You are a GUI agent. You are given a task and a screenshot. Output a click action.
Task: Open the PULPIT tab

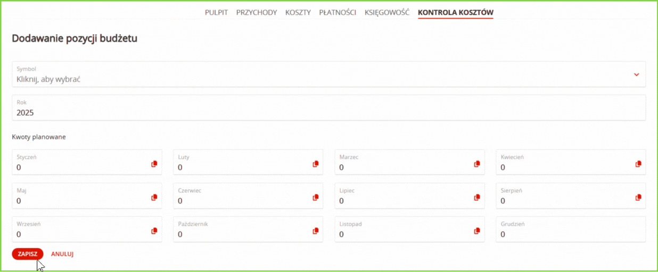(216, 12)
